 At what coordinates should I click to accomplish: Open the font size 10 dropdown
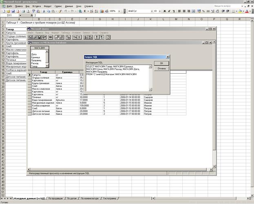tap(160, 11)
